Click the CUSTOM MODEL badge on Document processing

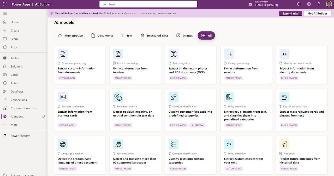(67, 78)
